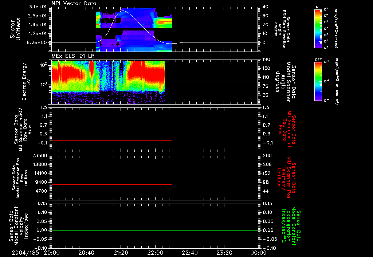The width and height of the screenshot is (373, 257).
Task: Click the green Model Constant velocity line
Action: pyautogui.click(x=155, y=231)
